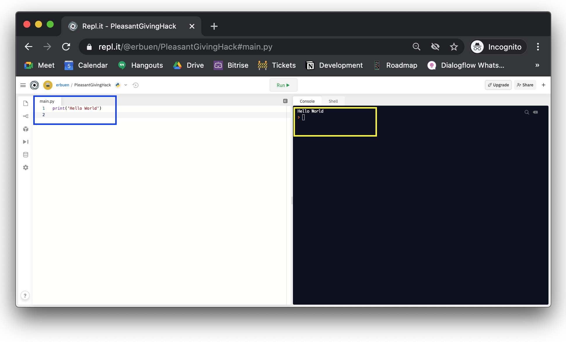Screen dimensions: 566x342
Task: Click the browser forward arrow
Action: pos(47,47)
